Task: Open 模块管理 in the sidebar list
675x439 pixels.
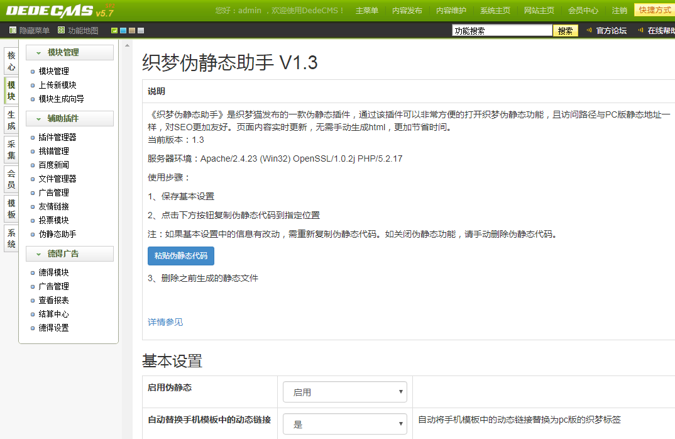Action: (x=54, y=71)
